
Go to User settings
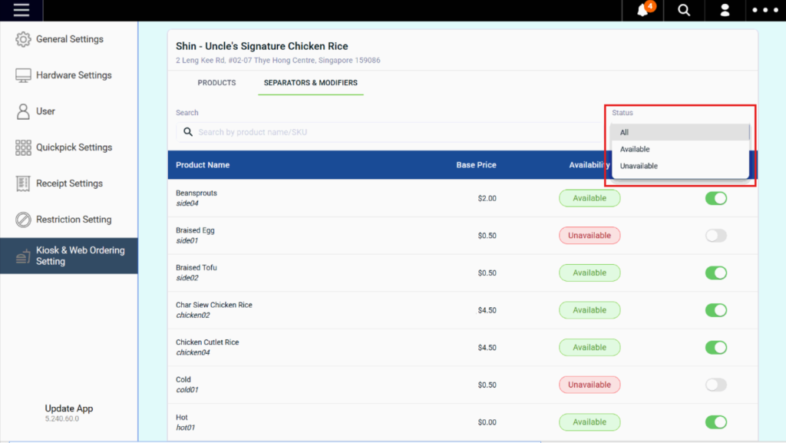[x=69, y=111]
